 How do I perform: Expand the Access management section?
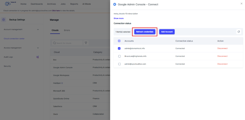[x=38, y=48]
